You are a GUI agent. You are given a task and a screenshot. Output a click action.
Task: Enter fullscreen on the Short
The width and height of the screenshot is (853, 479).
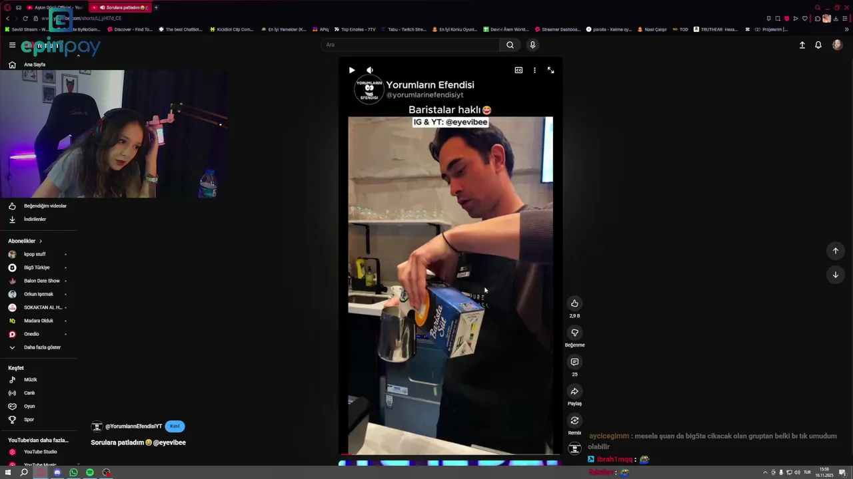(550, 70)
